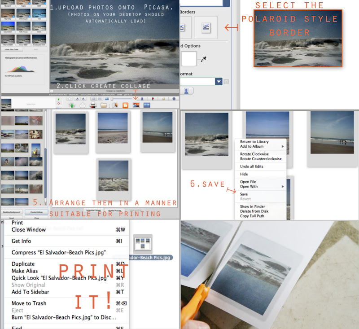Screen dimensions: 359x329
Task: Open the People panel icon
Action: [142, 99]
